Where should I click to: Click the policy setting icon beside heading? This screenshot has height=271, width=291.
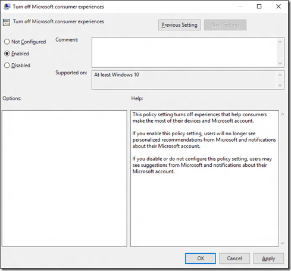coord(7,23)
